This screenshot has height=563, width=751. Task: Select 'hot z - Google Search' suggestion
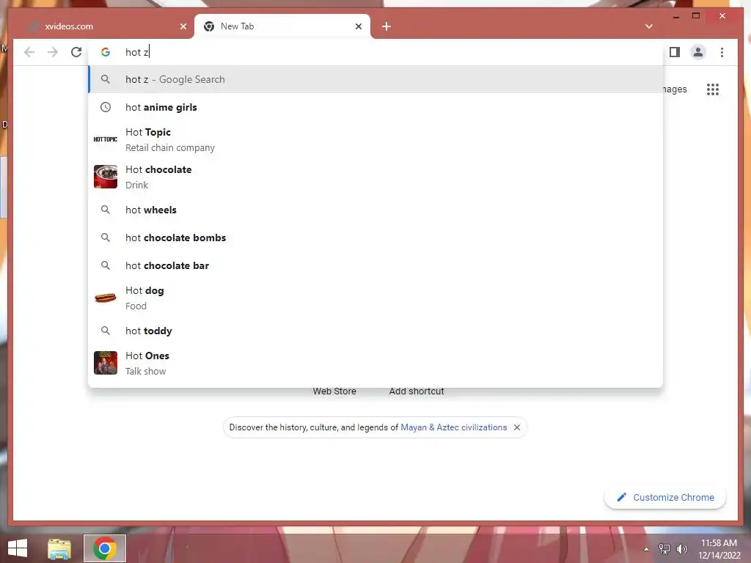click(x=375, y=79)
